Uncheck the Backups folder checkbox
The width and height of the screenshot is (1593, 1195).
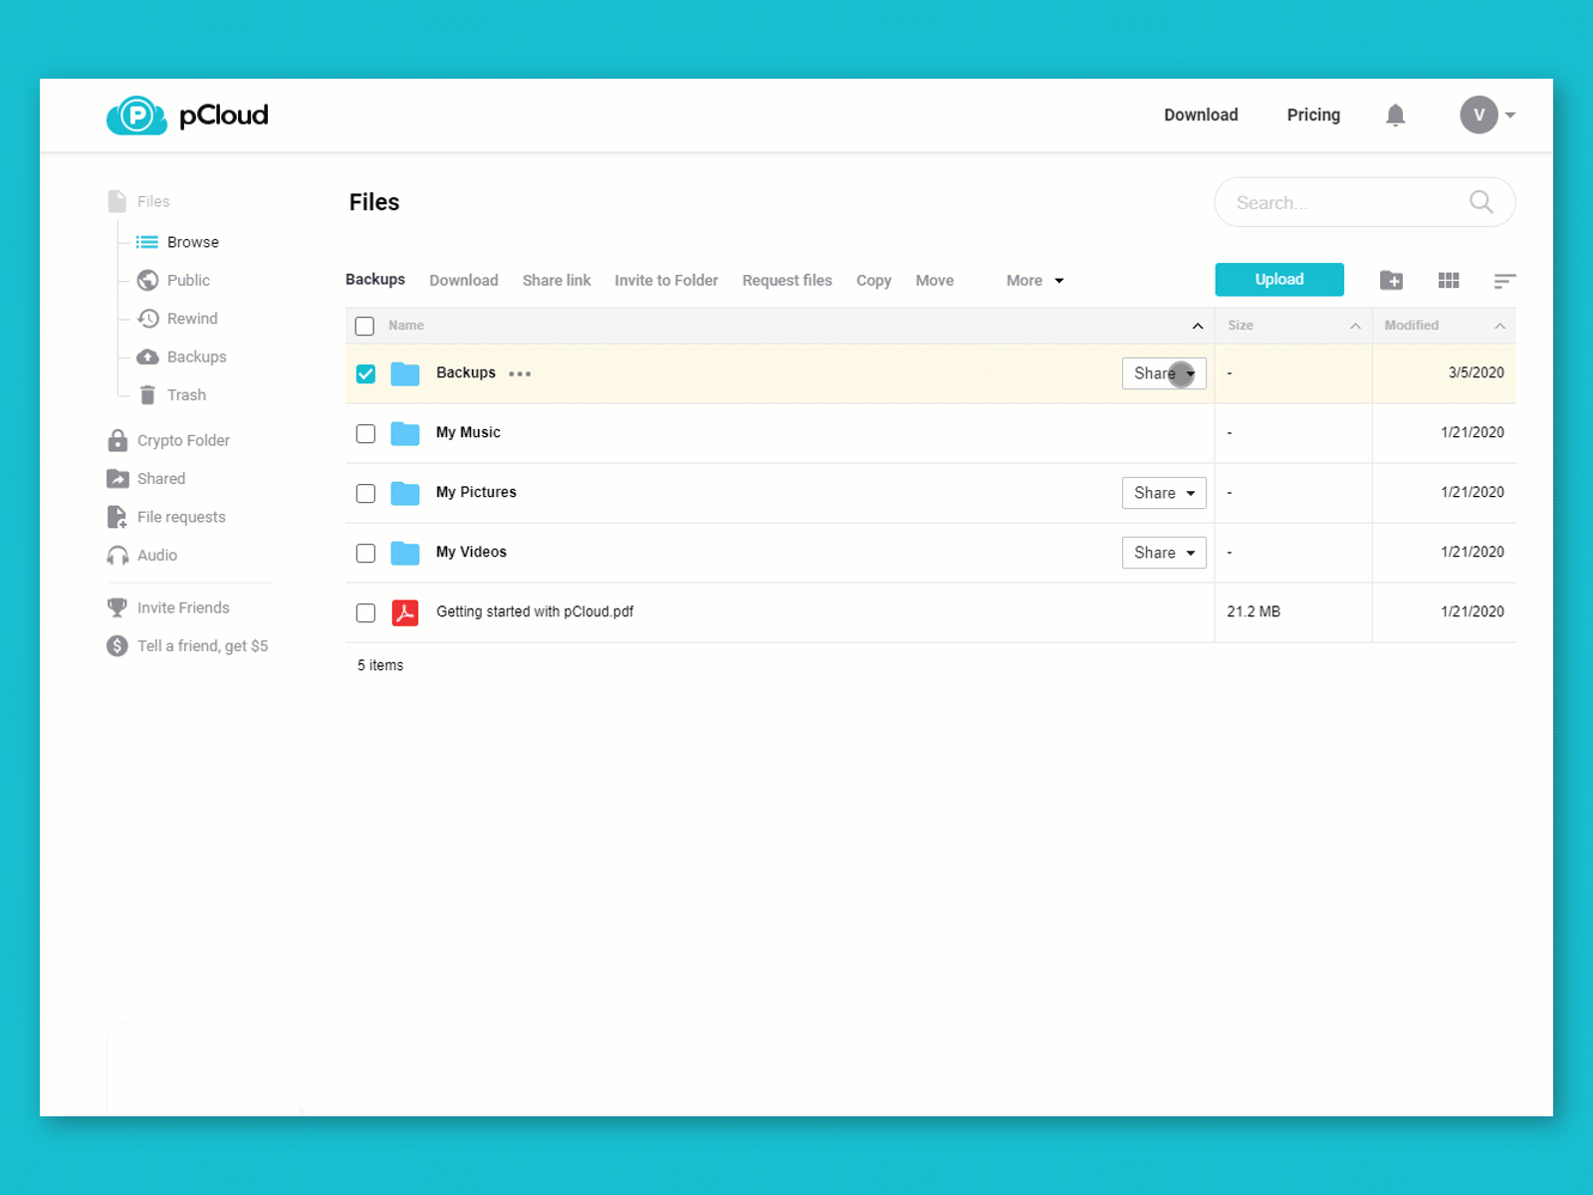[365, 373]
